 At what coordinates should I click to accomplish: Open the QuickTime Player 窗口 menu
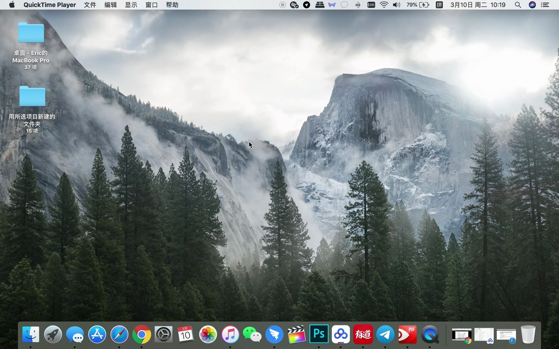(151, 5)
